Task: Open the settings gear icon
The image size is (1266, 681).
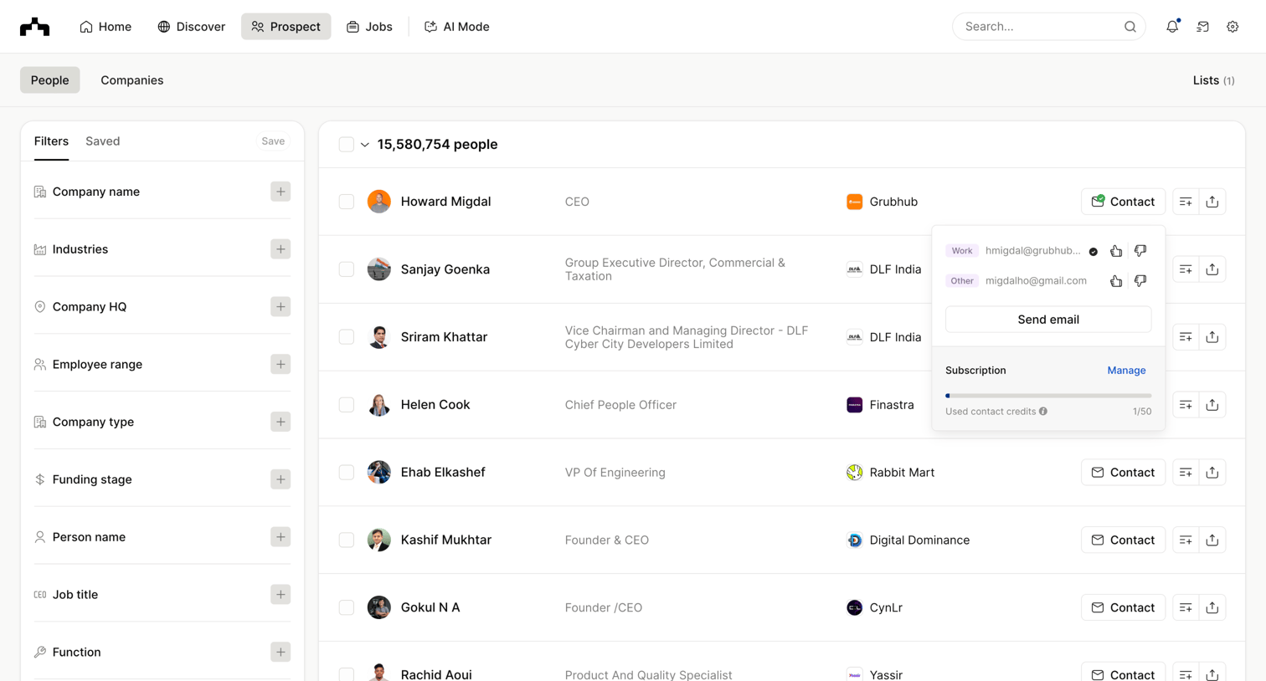Action: click(x=1233, y=27)
